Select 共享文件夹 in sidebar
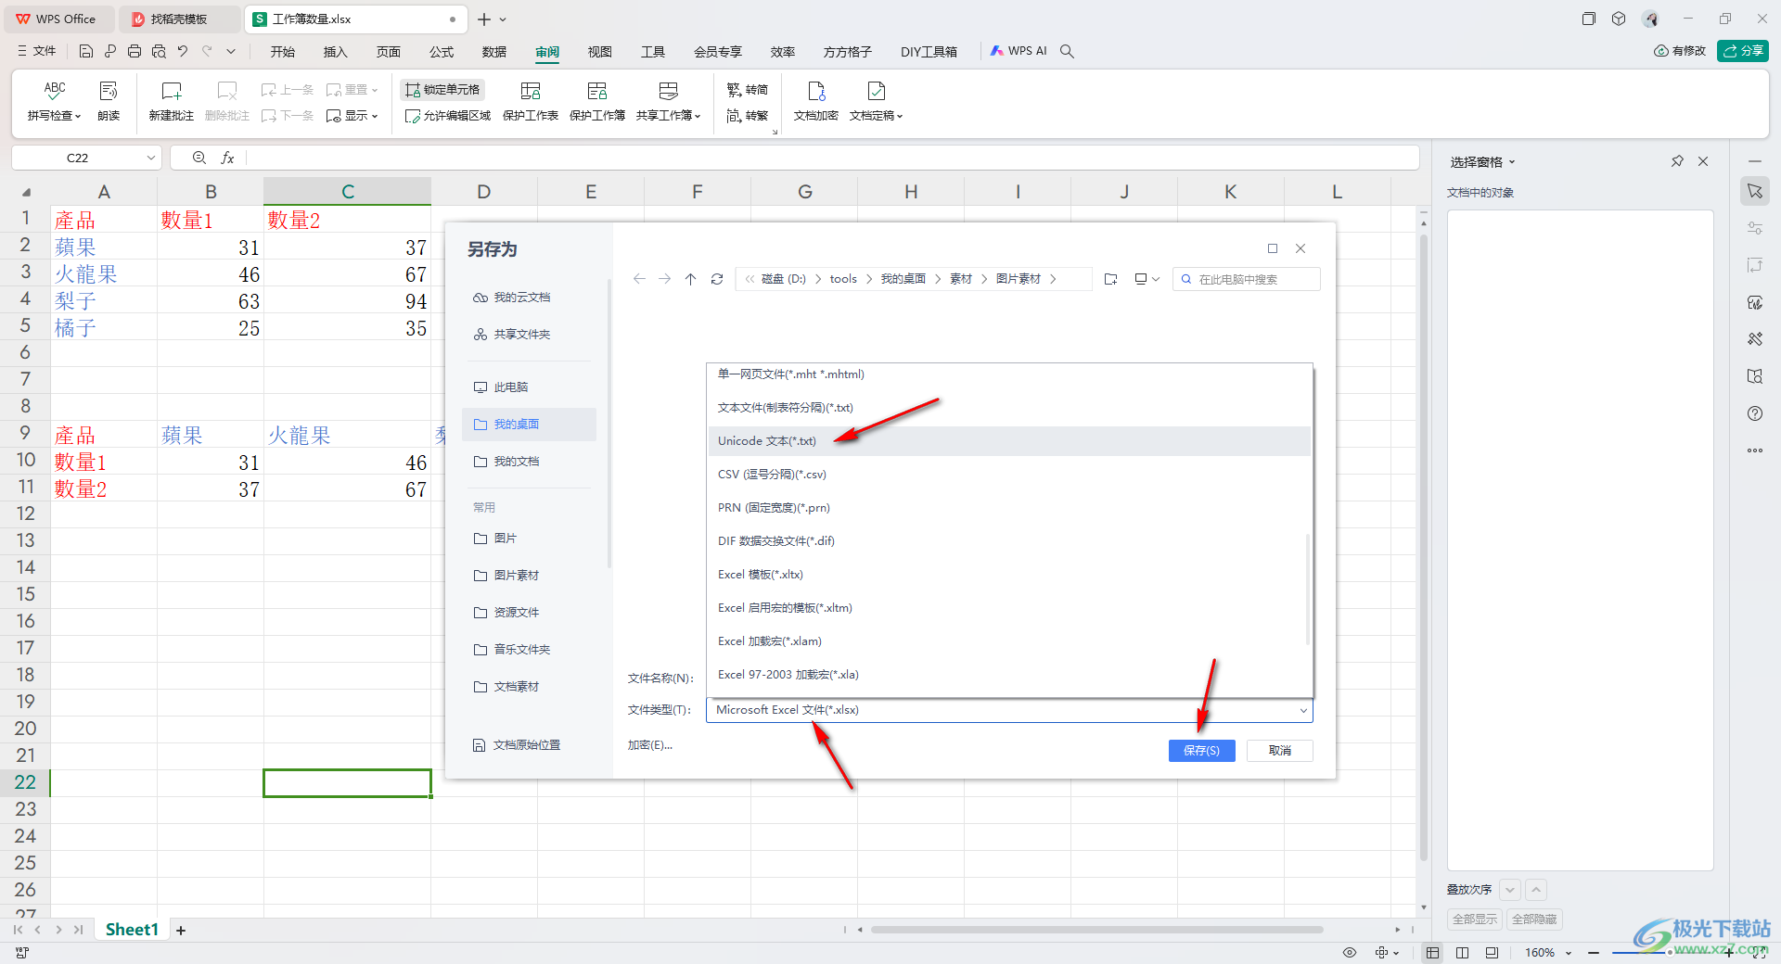Viewport: 1781px width, 964px height. point(530,335)
